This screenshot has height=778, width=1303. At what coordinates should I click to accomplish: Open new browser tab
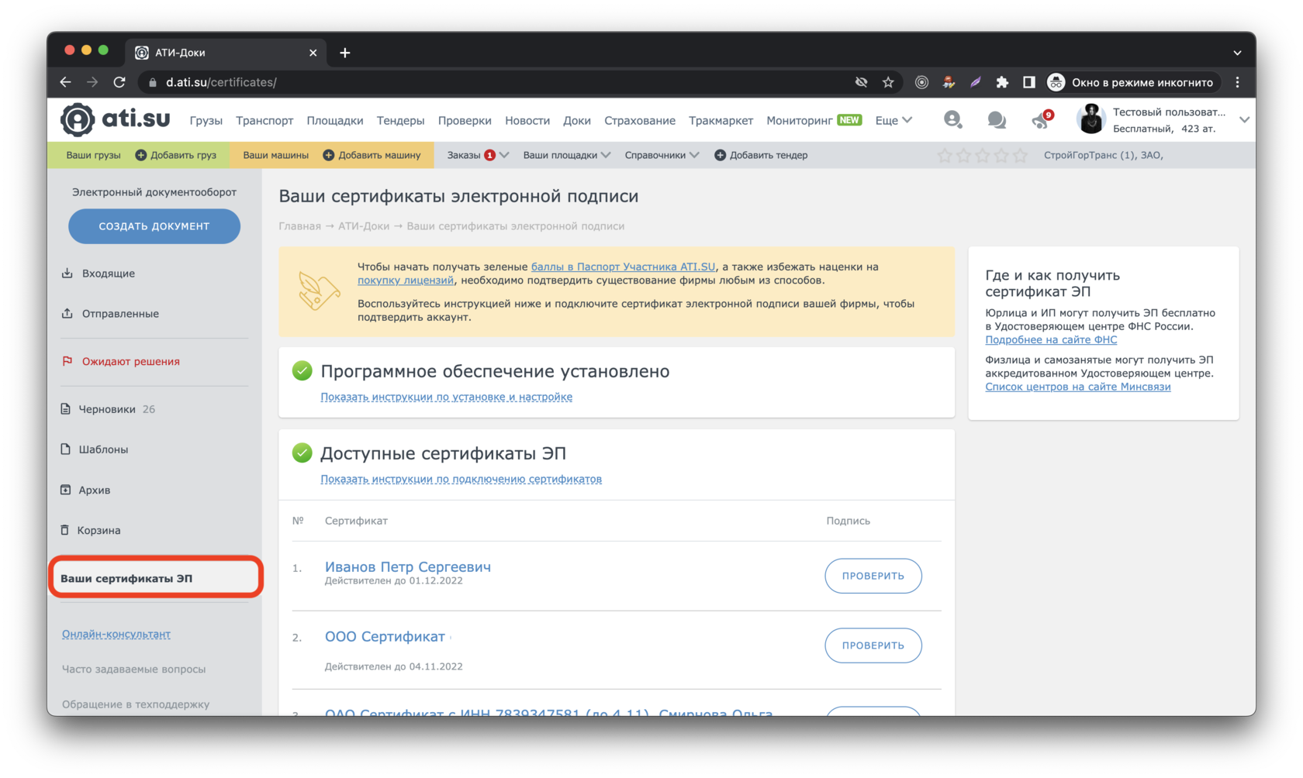[x=345, y=53]
